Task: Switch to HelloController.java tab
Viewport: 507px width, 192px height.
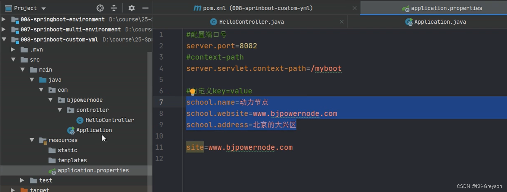Action: click(x=247, y=22)
